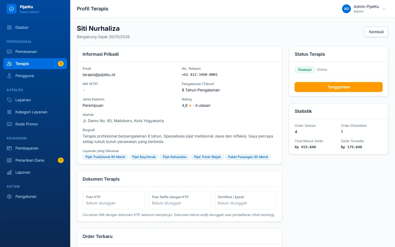Click the AD admin avatar
This screenshot has width=395, height=247.
(346, 9)
